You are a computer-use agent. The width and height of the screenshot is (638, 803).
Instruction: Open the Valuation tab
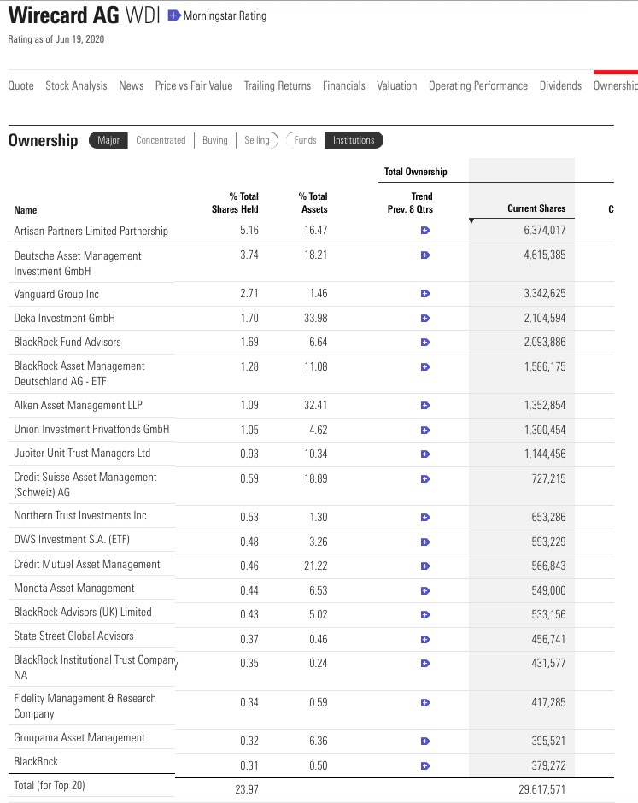396,85
